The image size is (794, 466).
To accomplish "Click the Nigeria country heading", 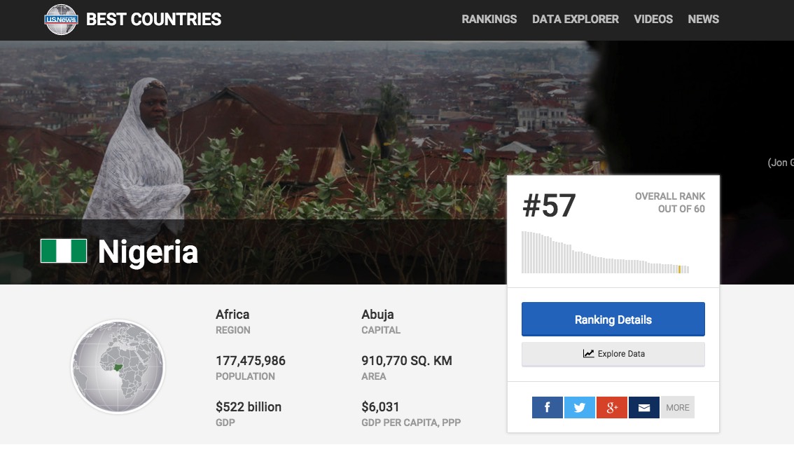I will pos(148,252).
